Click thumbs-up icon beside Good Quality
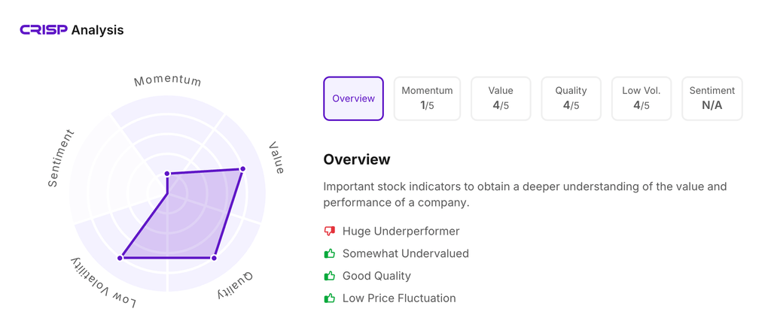Viewport: 771px width, 336px height. click(329, 276)
